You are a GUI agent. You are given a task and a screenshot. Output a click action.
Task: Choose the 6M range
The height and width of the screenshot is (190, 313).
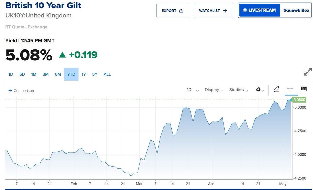click(x=58, y=74)
